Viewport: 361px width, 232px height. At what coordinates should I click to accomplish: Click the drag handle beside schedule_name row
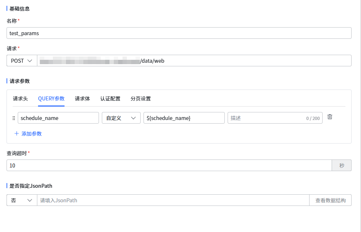click(14, 118)
